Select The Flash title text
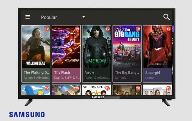 [62, 72]
